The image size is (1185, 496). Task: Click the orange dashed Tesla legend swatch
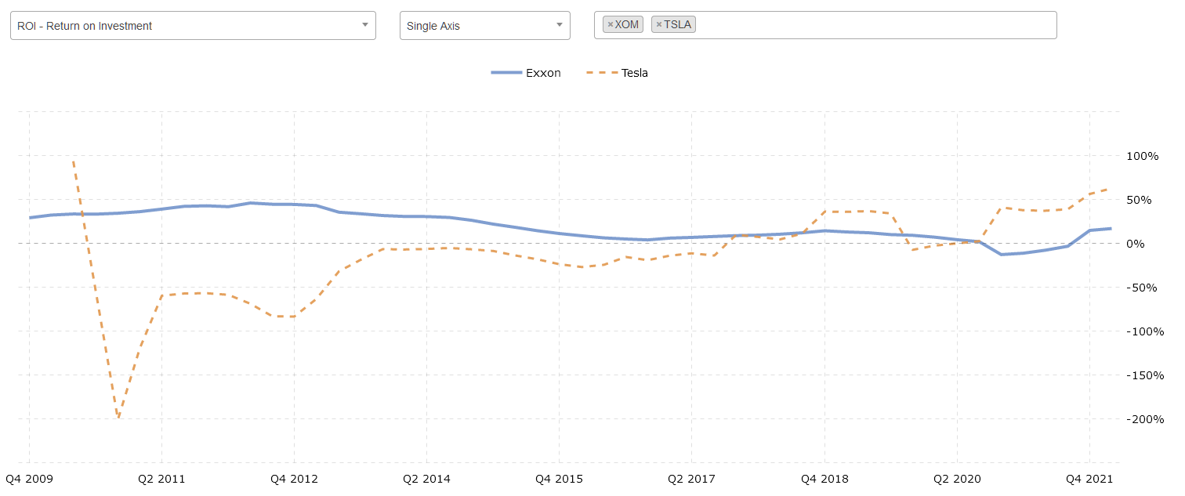point(601,73)
